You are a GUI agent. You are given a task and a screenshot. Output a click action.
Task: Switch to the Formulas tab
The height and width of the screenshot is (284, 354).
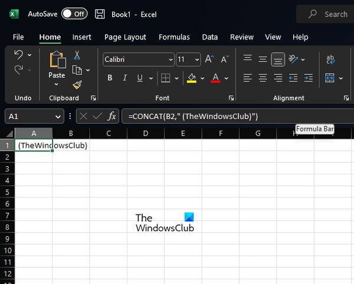(x=174, y=37)
